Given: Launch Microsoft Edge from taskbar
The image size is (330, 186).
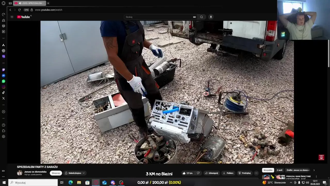Looking at the screenshot, I should [x=70, y=183].
